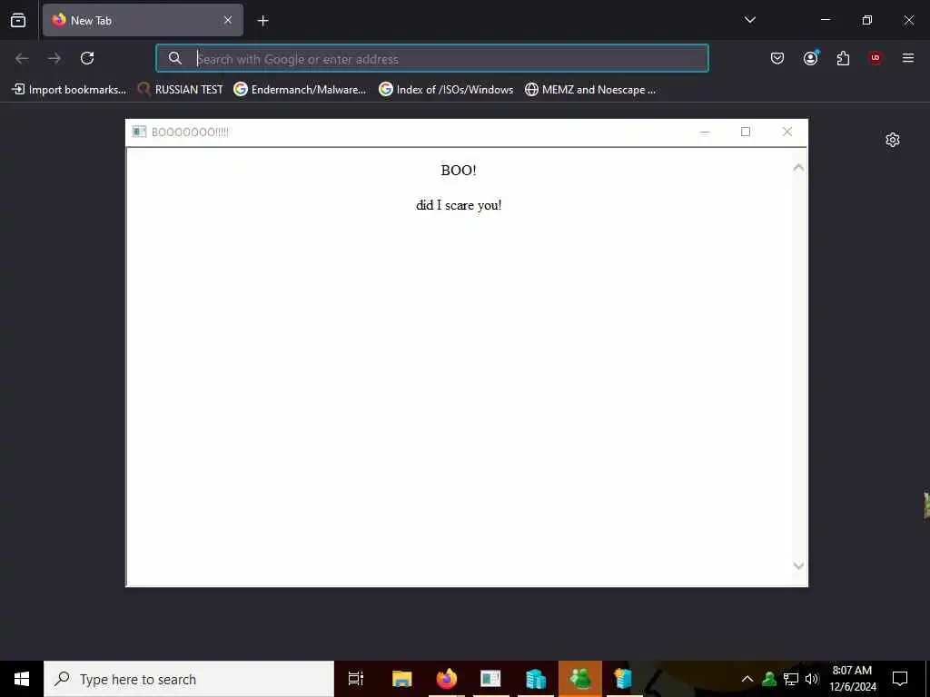Image resolution: width=930 pixels, height=697 pixels.
Task: Open the Firefox account icon
Action: tap(811, 58)
